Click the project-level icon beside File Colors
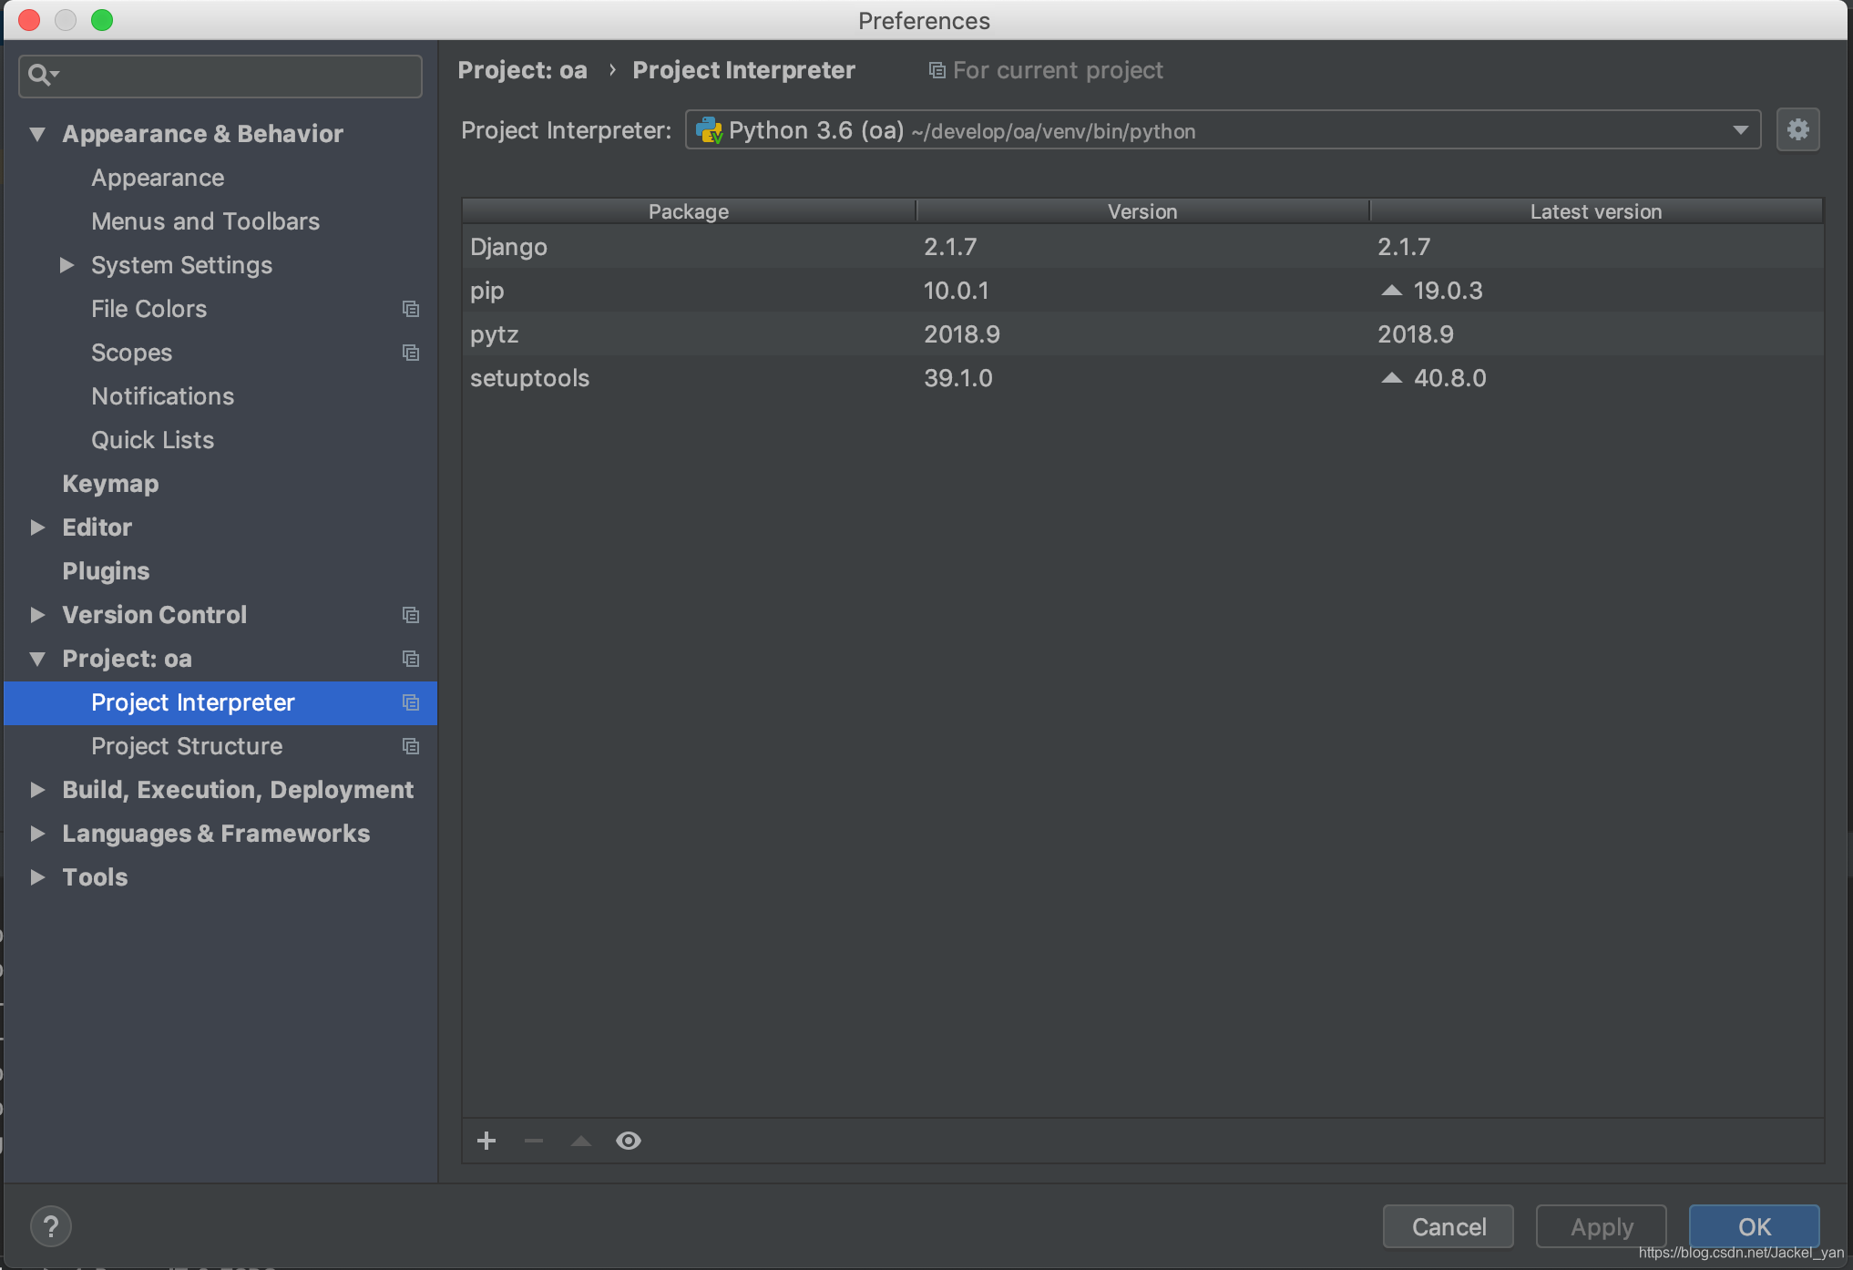 (411, 309)
